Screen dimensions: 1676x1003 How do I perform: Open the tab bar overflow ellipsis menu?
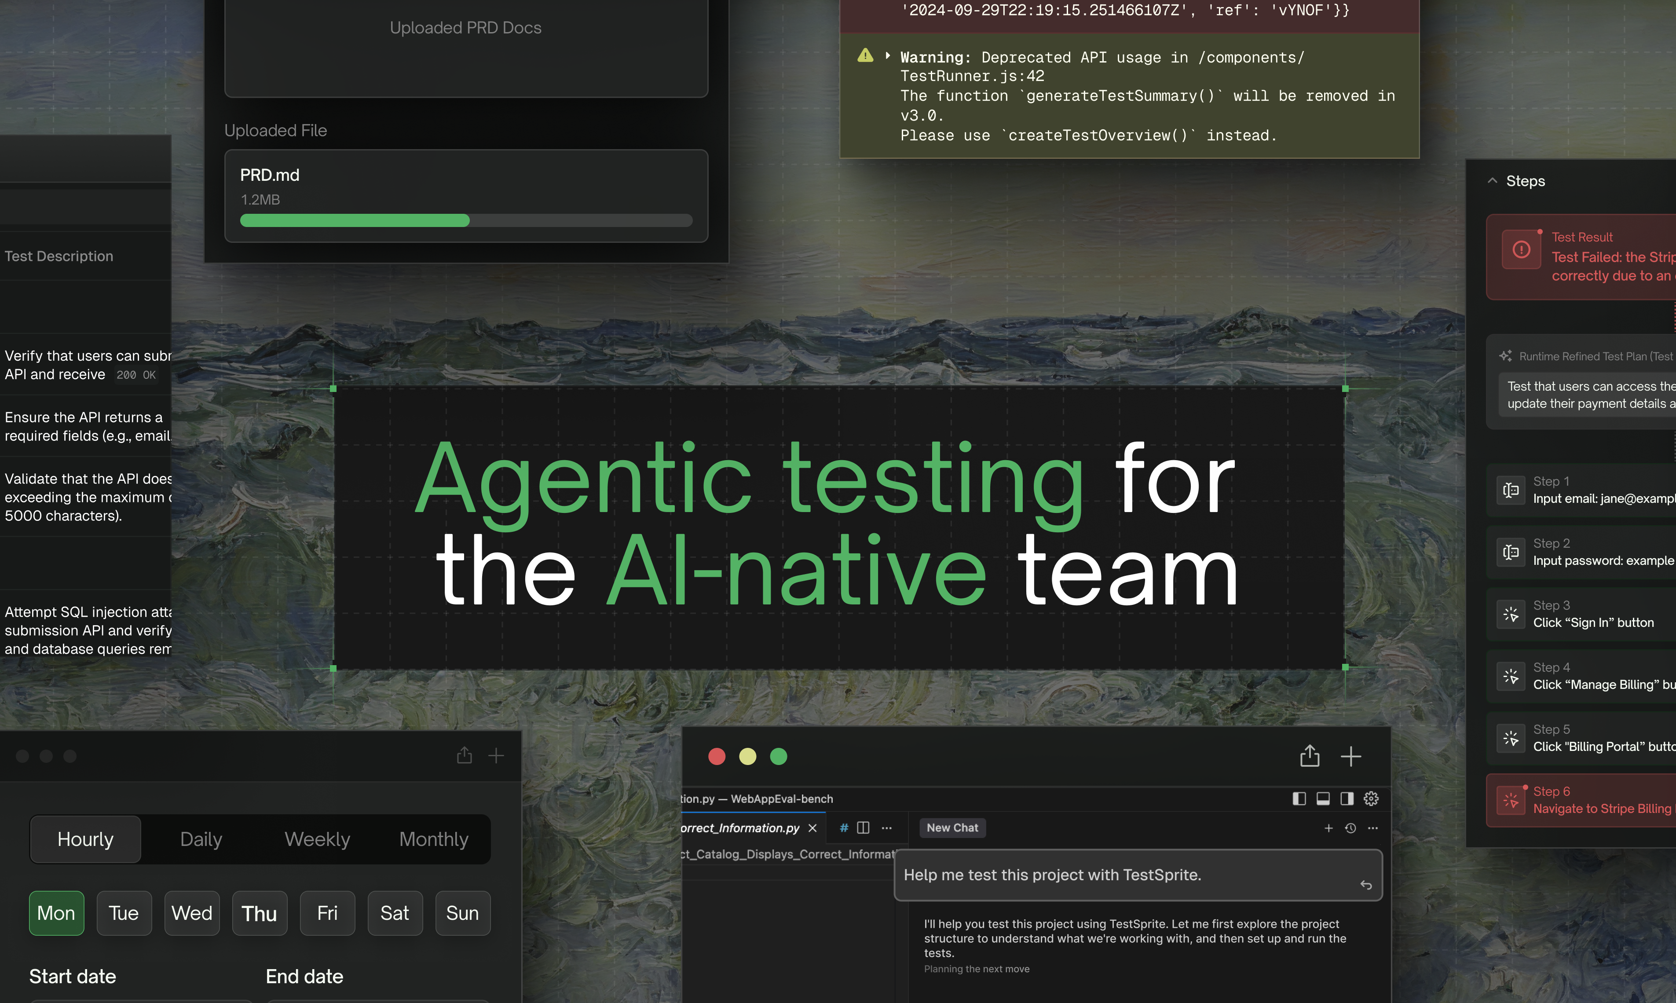(x=887, y=828)
